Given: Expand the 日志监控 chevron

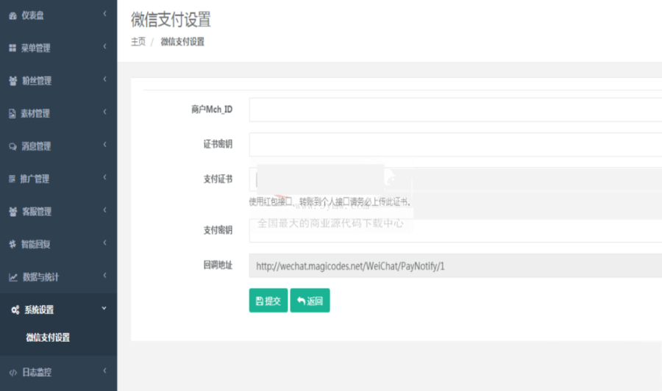Looking at the screenshot, I should click(104, 370).
